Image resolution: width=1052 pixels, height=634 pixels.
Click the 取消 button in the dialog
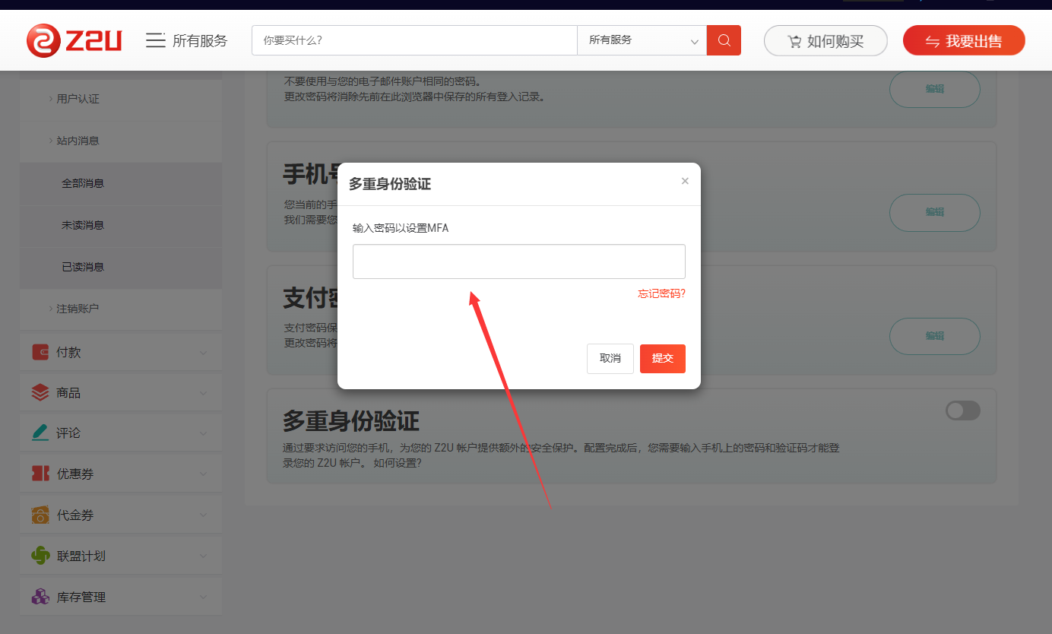pos(610,359)
